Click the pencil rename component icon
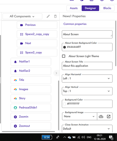The image size is (117, 141). coord(48,16)
